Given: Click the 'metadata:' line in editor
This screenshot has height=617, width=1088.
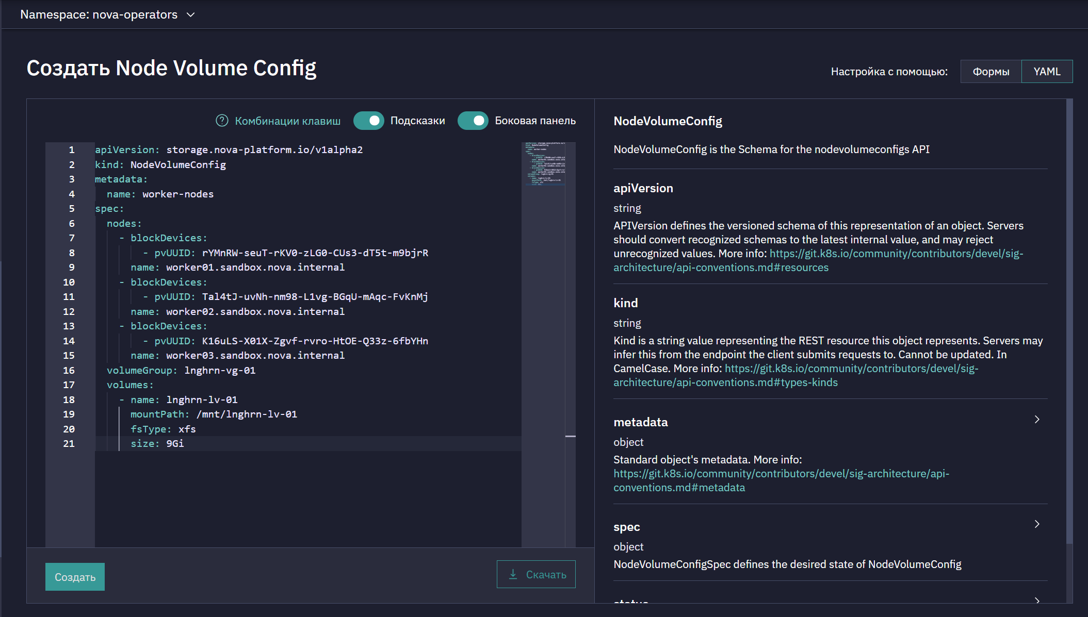Looking at the screenshot, I should [x=121, y=179].
